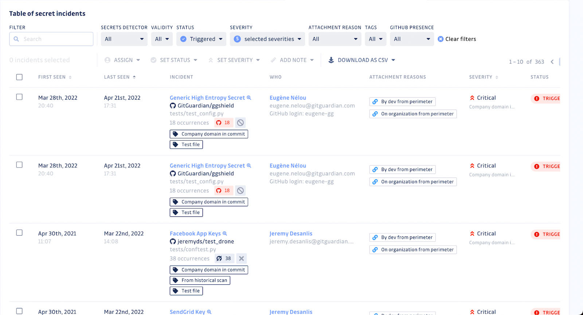Image resolution: width=583 pixels, height=315 pixels.
Task: Click the From historical scan tag
Action: click(x=200, y=280)
